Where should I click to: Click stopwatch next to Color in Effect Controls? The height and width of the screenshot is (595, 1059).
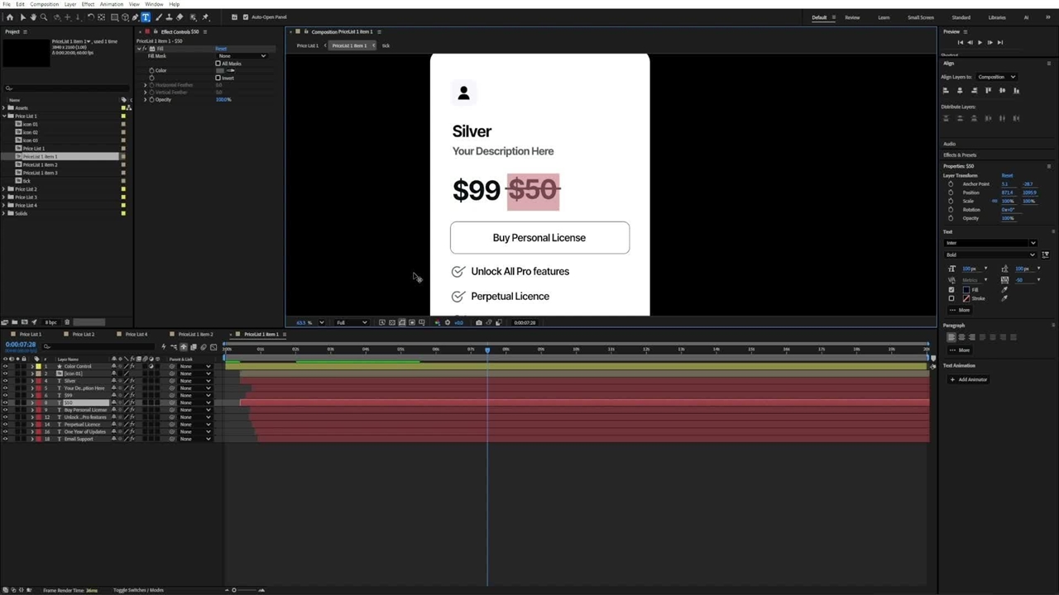[x=151, y=70]
